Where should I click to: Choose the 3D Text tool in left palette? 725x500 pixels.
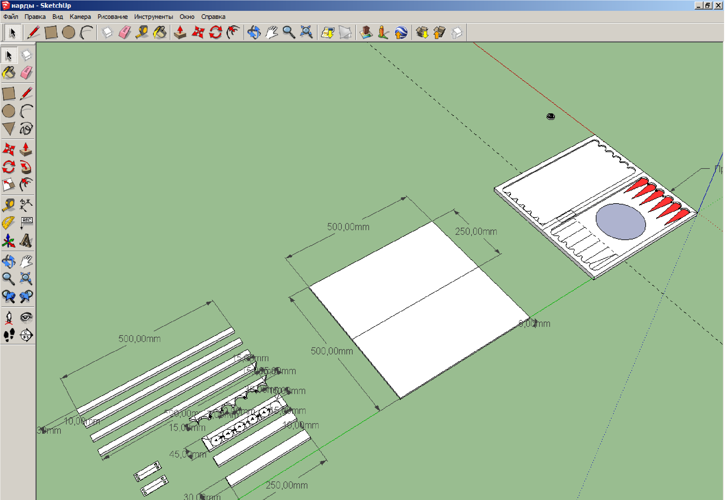tap(26, 241)
